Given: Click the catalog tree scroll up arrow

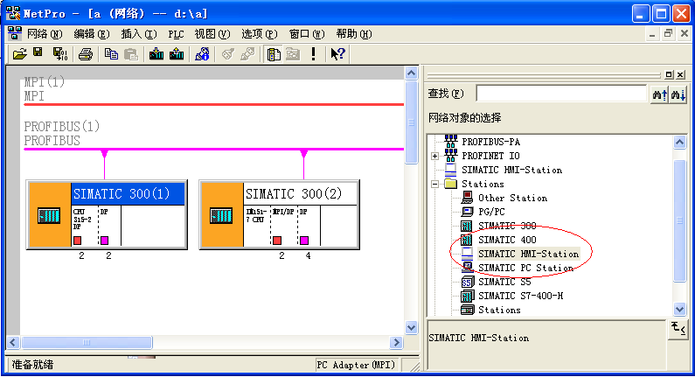Looking at the screenshot, I should tap(679, 143).
